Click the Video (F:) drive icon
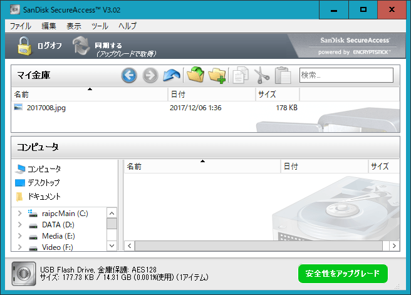 (x=33, y=248)
